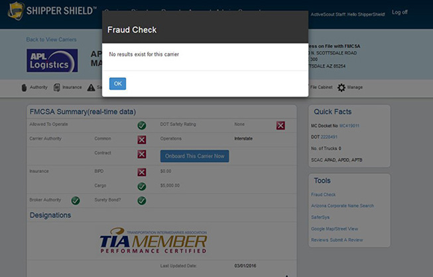Click OK in the Fraud Check dialog
Viewport: 433px width, 277px height.
117,83
